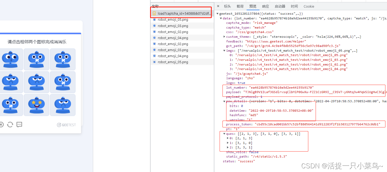Select the kissing robot emoji tile
The image size is (387, 172).
pyautogui.click(x=10, y=59)
